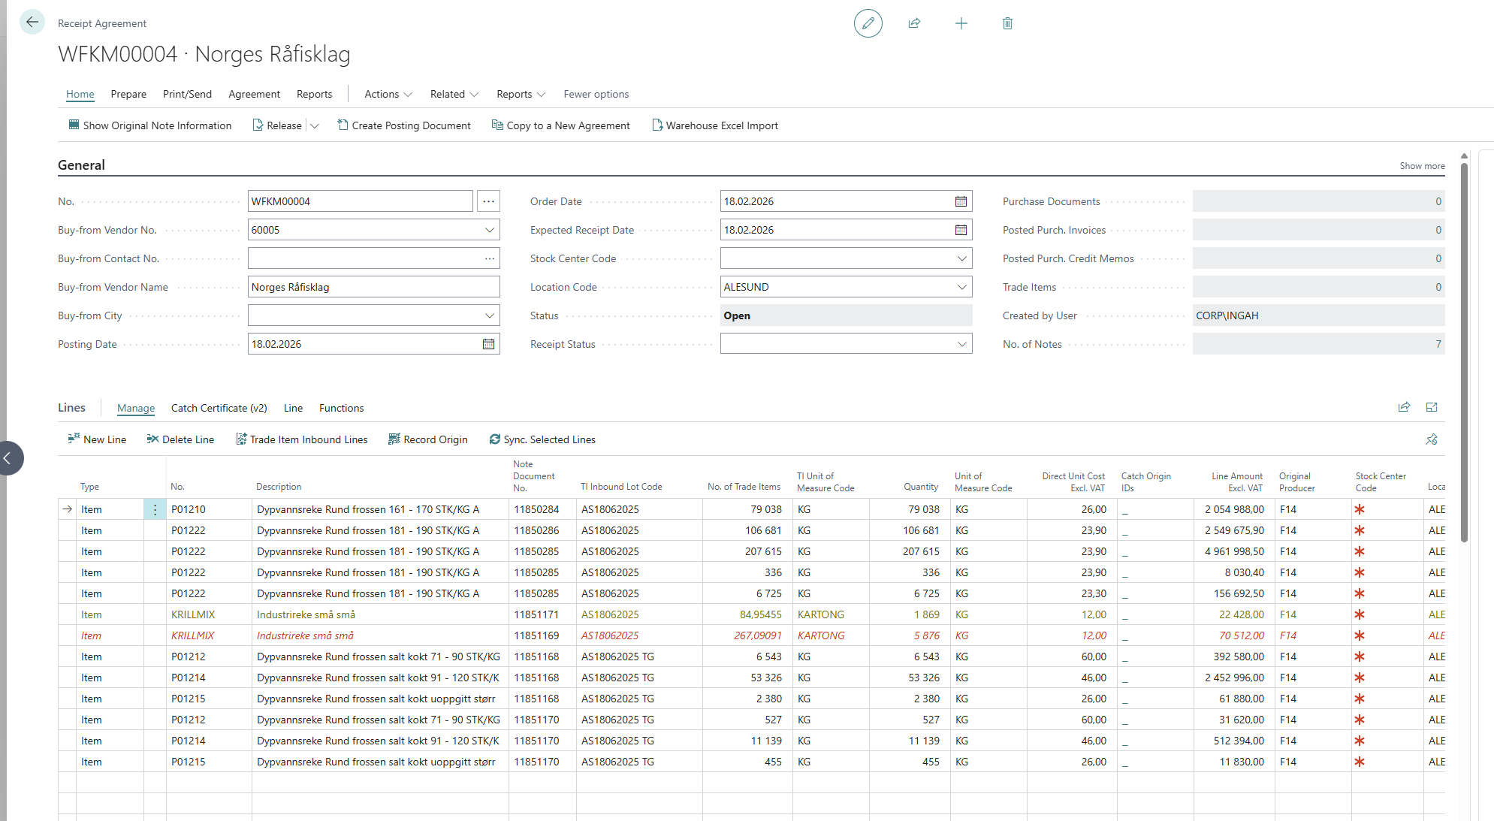Screen dimensions: 1494x821
Task: Click the plus new record icon
Action: click(961, 23)
